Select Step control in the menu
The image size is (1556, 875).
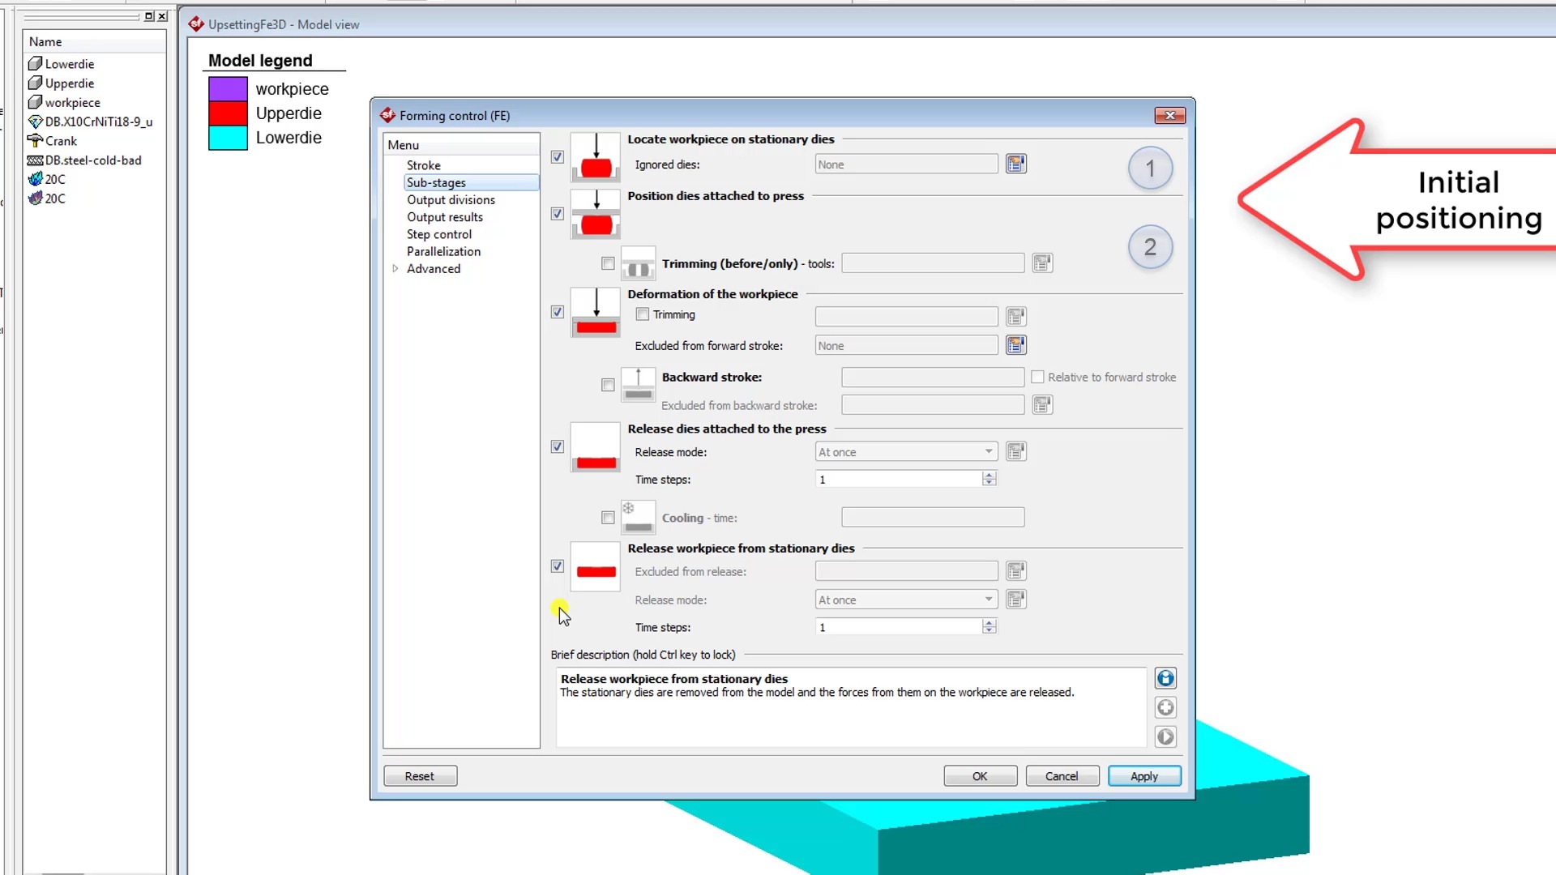click(438, 234)
